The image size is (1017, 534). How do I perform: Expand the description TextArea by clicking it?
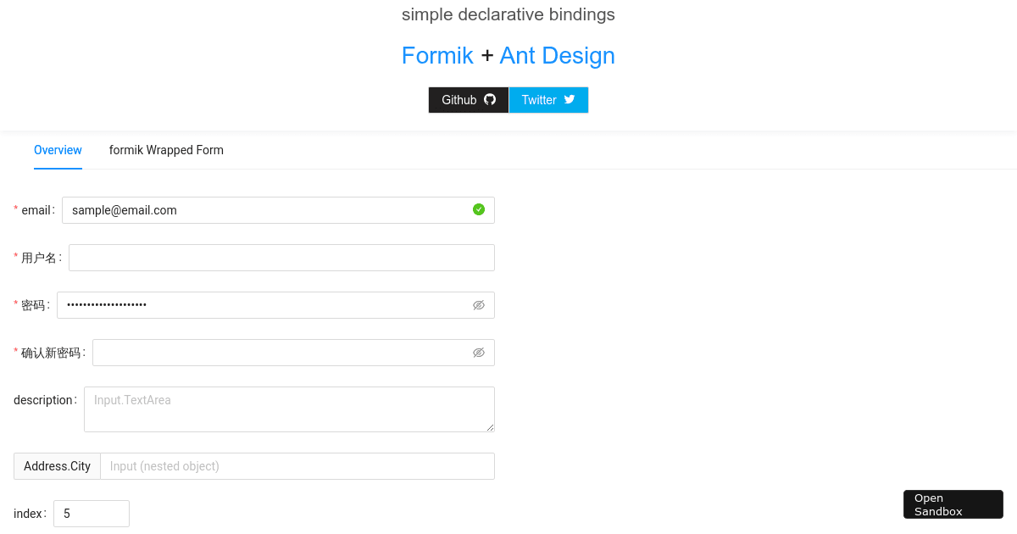point(288,409)
